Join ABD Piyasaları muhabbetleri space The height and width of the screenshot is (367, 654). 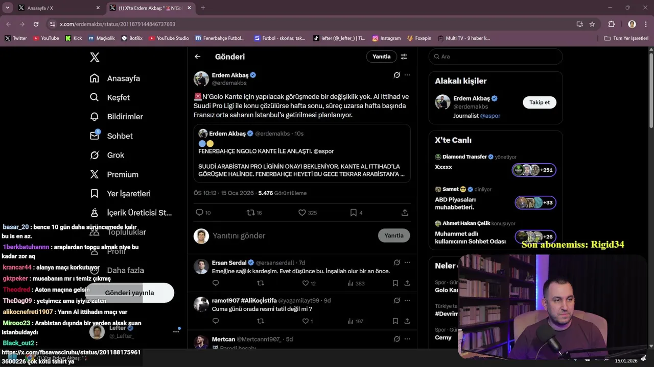535,202
